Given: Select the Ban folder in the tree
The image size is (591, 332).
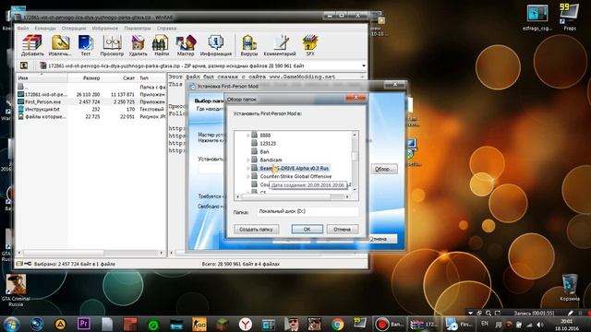Looking at the screenshot, I should (264, 151).
